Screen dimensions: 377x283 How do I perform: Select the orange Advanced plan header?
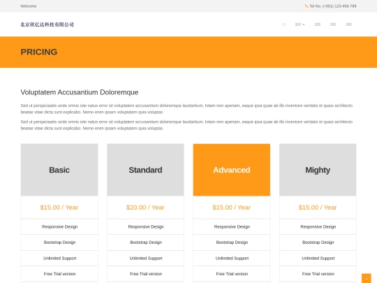[232, 170]
